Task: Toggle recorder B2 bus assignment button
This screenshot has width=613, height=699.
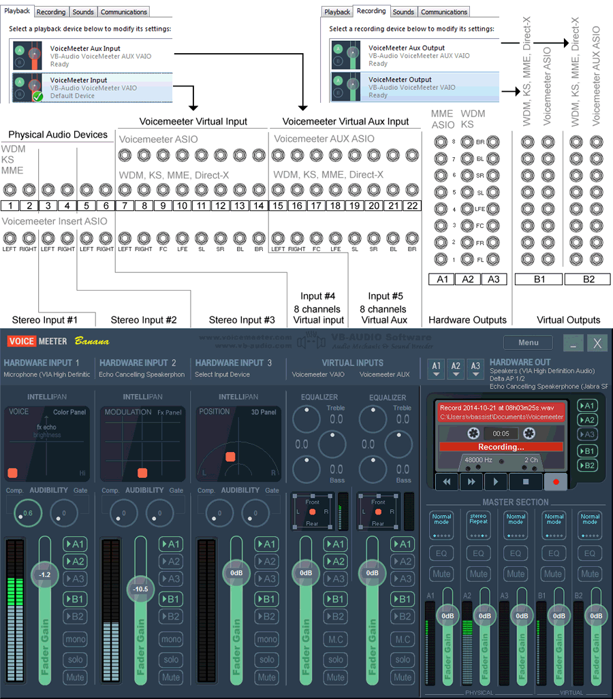Action: pos(588,466)
